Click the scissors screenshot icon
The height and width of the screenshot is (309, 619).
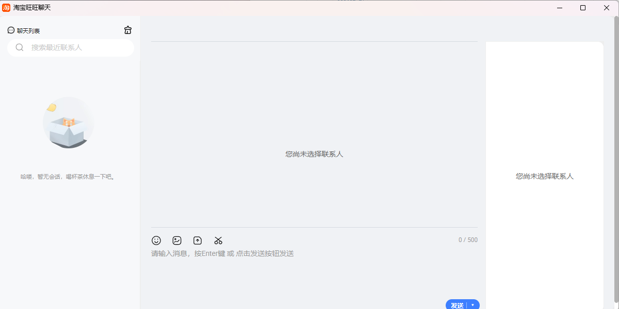tap(218, 241)
